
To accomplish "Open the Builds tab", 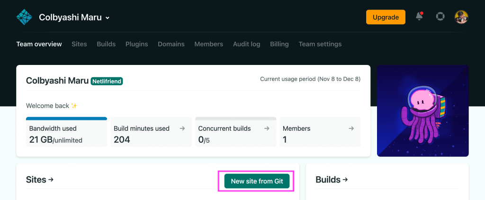I will click(x=106, y=44).
